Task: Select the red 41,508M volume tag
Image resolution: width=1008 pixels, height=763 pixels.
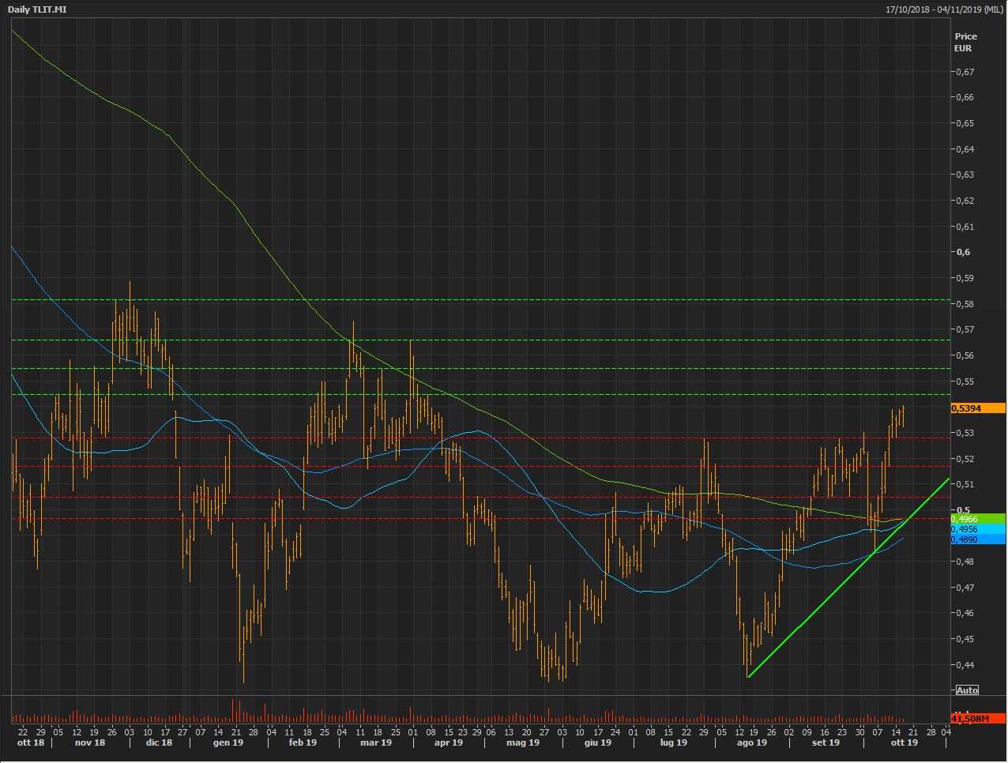Action: pyautogui.click(x=977, y=719)
